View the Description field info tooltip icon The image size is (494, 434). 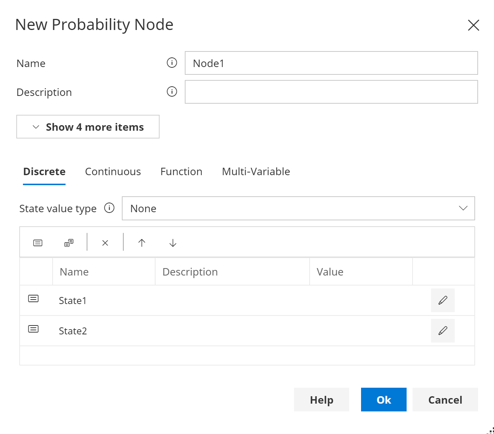pos(171,91)
